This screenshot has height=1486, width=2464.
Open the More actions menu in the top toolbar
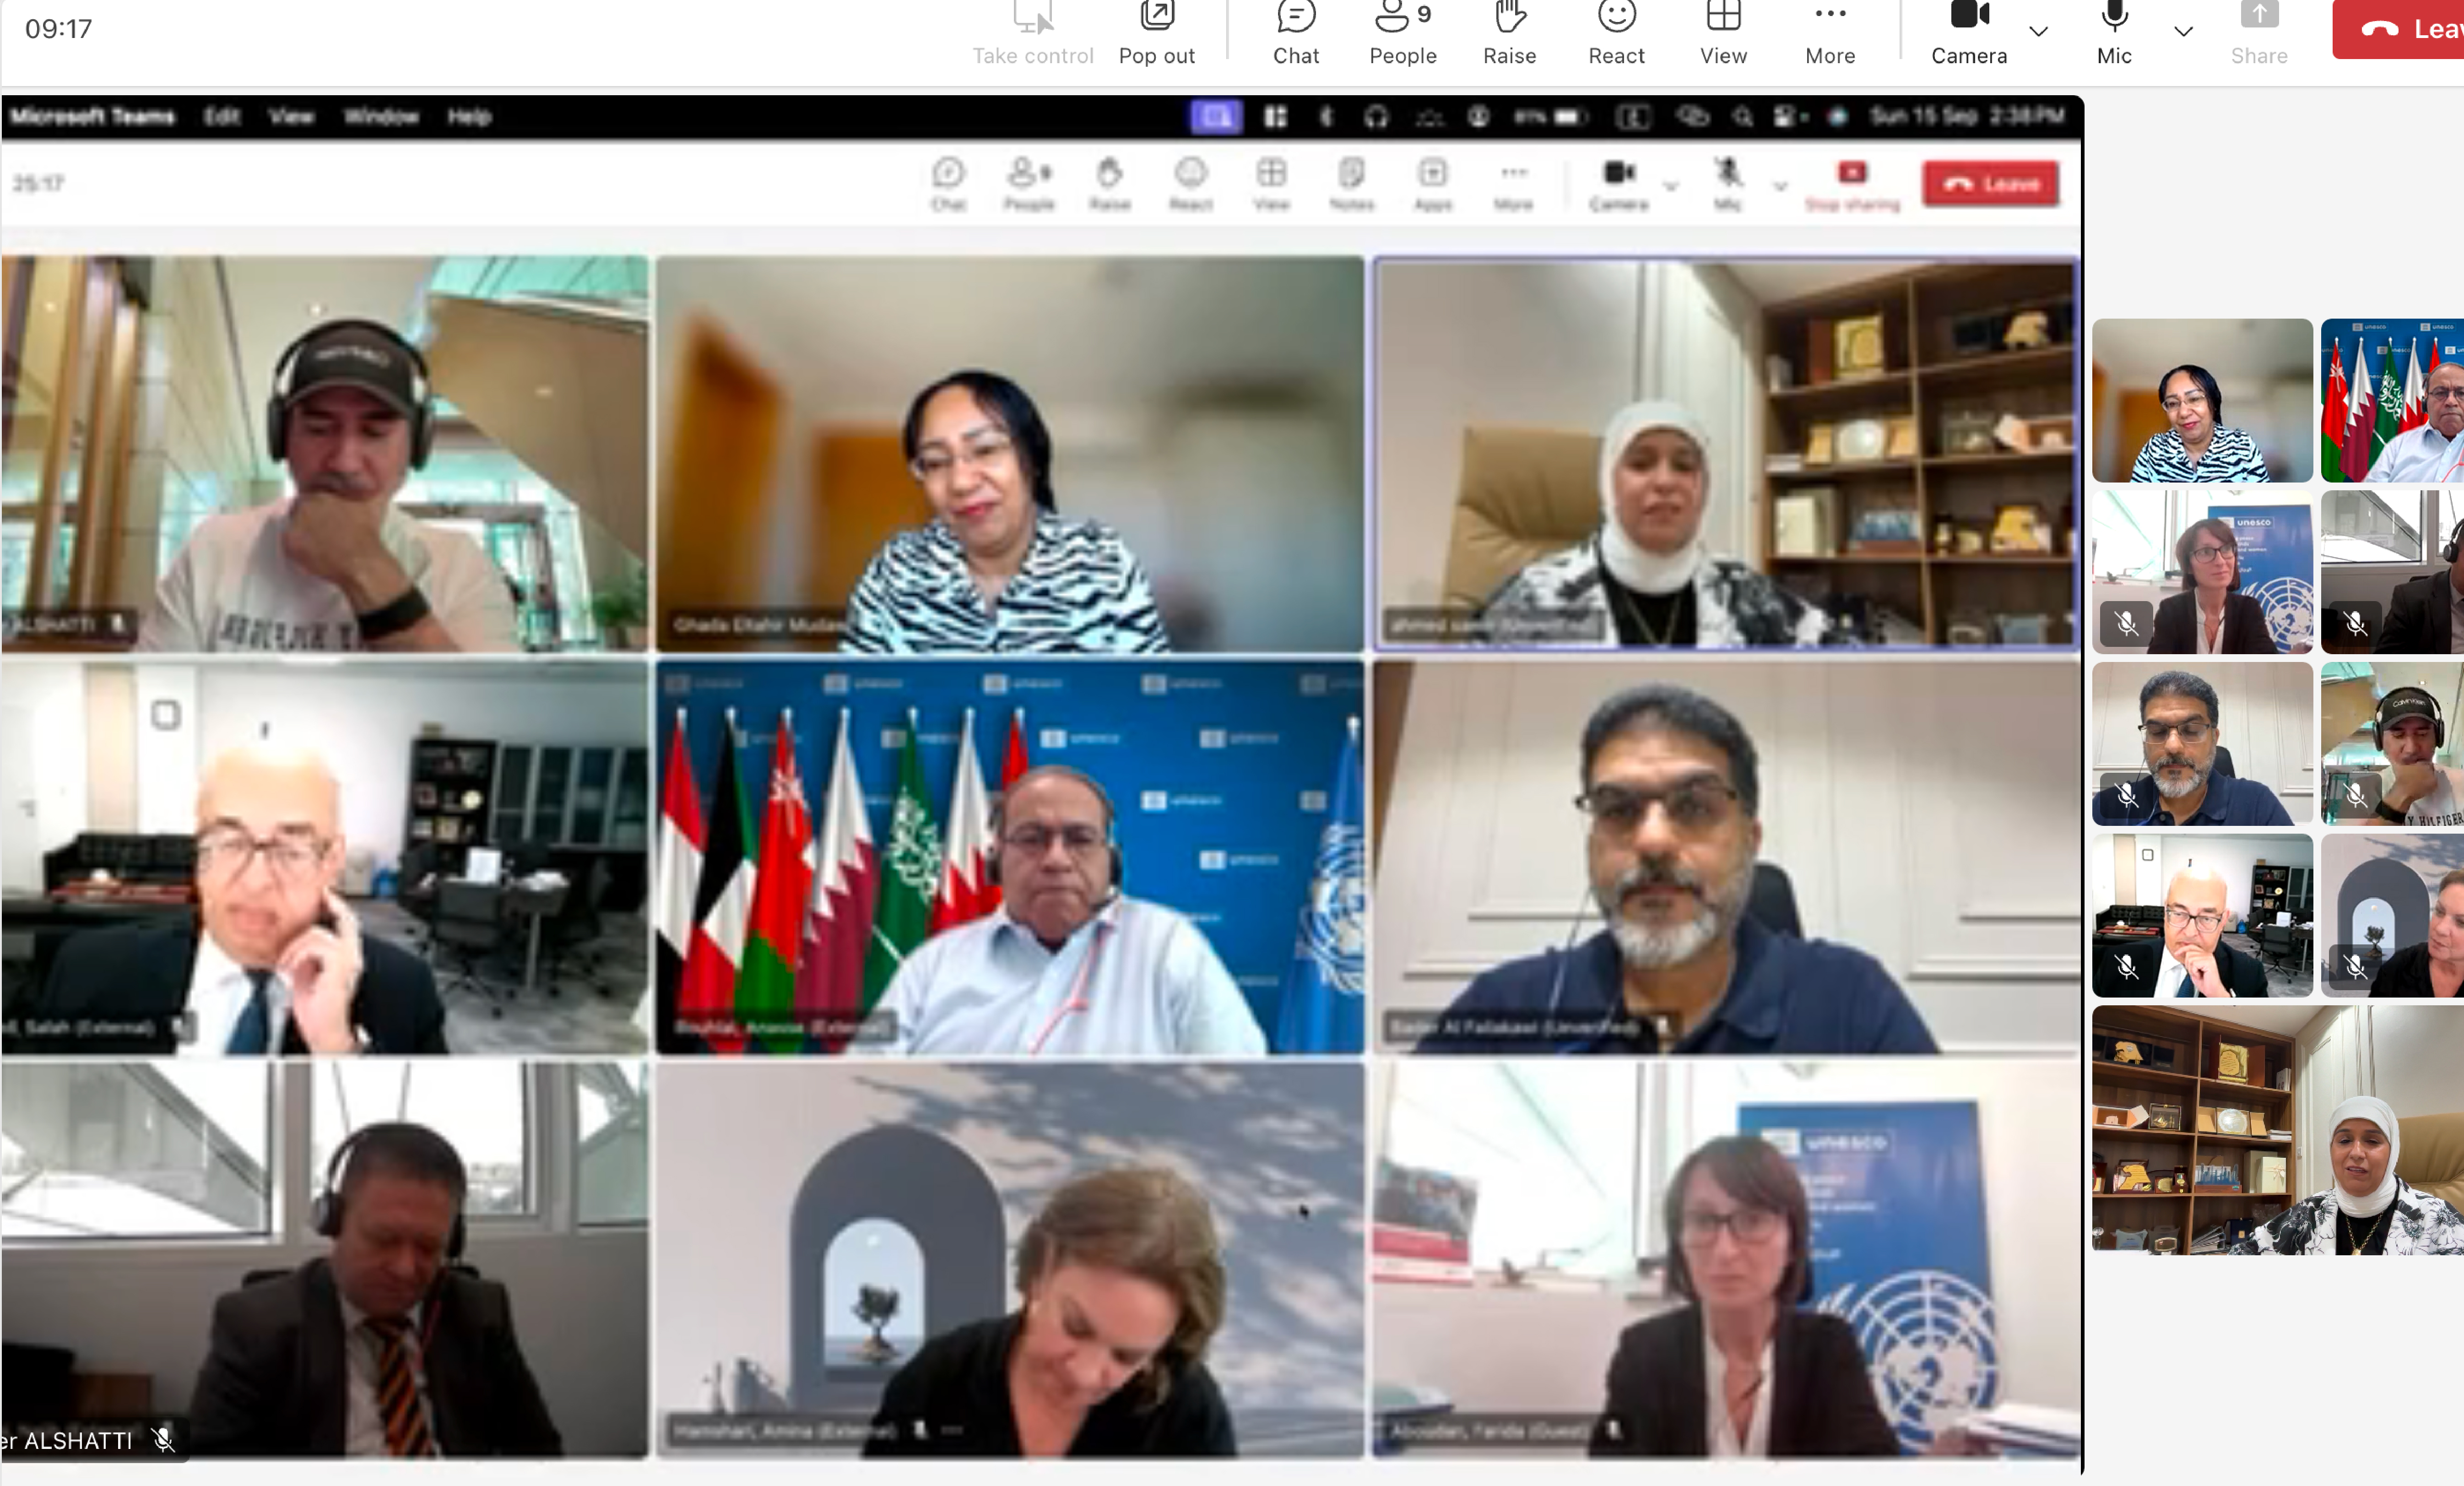(x=1830, y=34)
